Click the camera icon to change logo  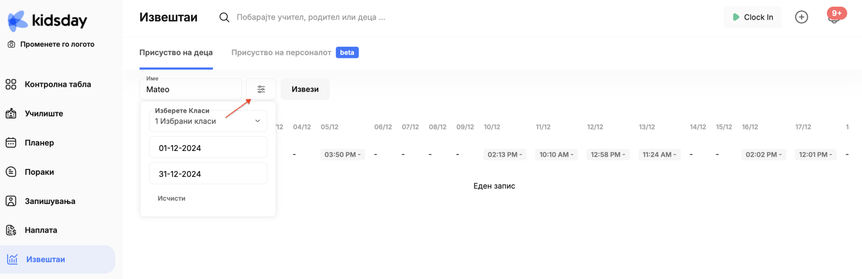click(x=11, y=44)
